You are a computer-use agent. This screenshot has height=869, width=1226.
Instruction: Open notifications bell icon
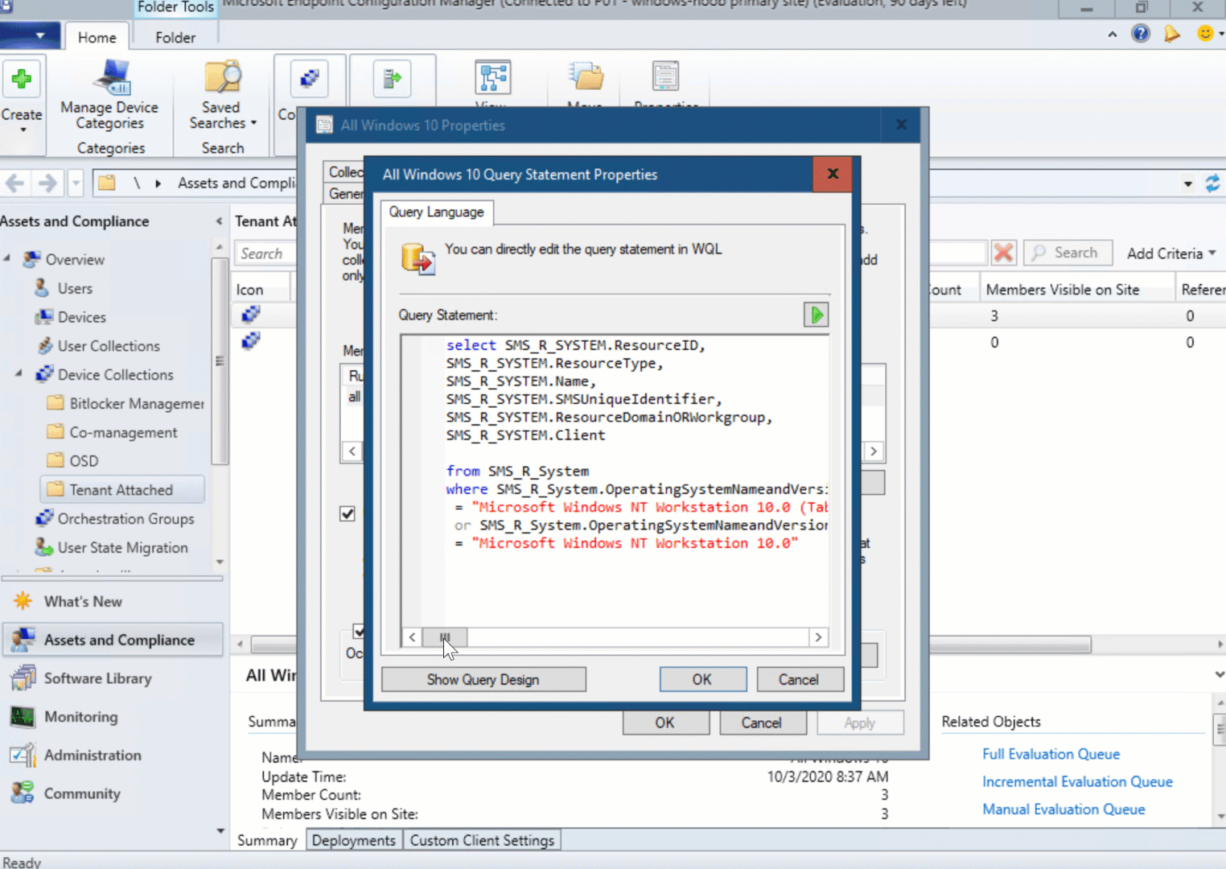point(1172,34)
